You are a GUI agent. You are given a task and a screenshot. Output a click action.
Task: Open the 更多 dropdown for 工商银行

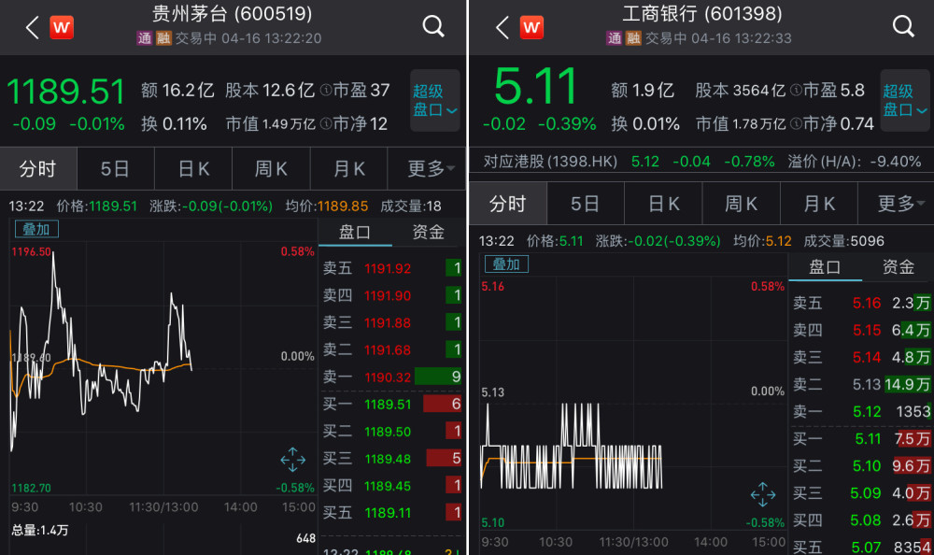897,204
